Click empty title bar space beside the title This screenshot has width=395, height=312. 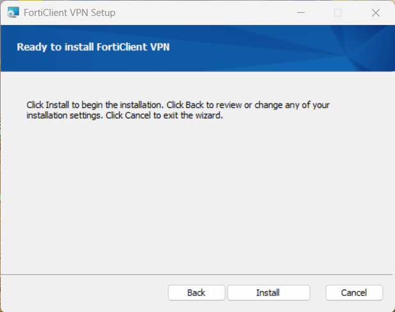205,13
